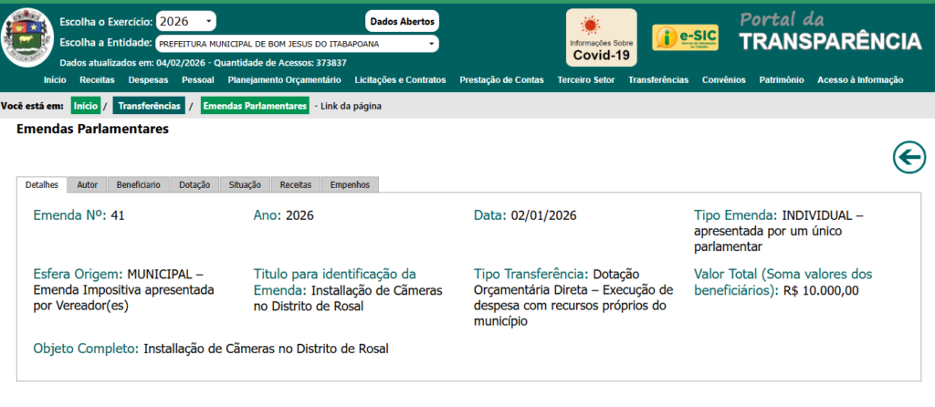Open the Licitações e Contratos menu
The width and height of the screenshot is (935, 407).
click(400, 80)
